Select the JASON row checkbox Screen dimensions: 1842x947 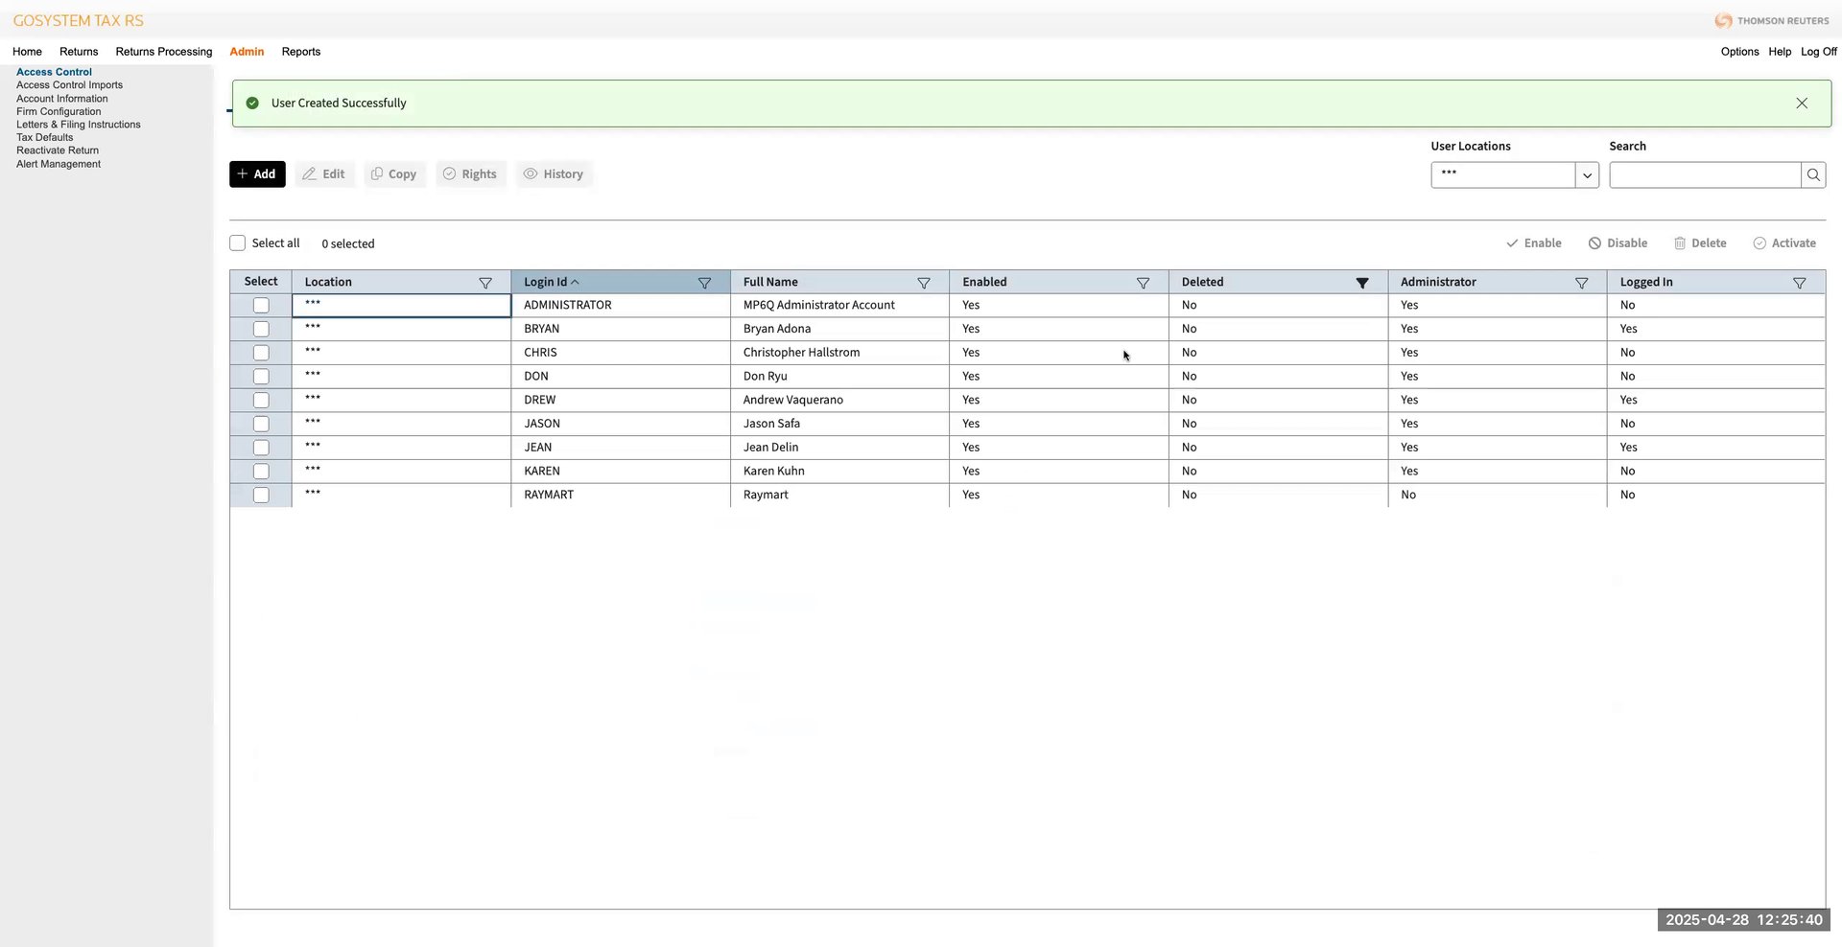261,424
